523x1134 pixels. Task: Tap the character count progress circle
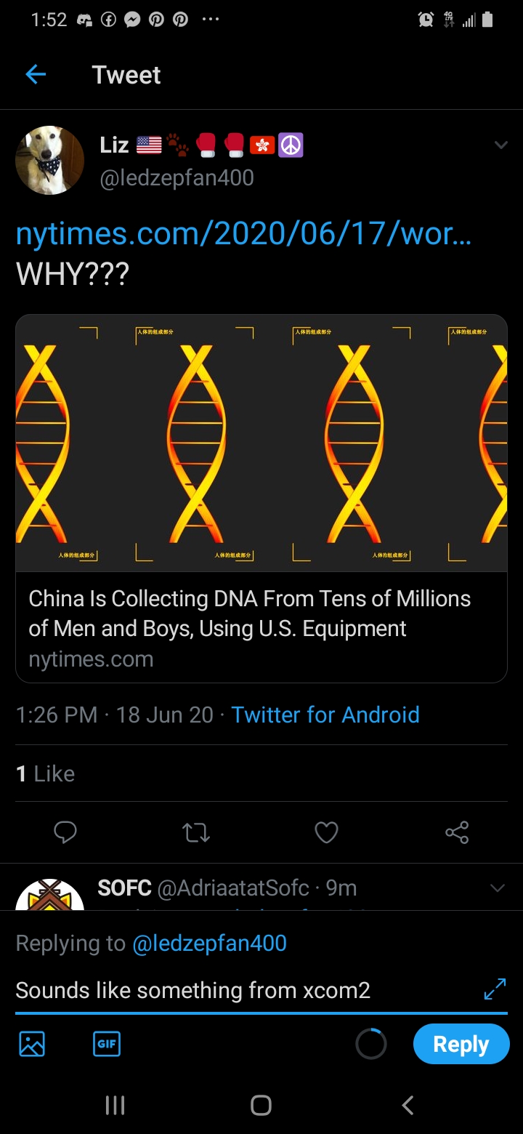click(x=370, y=1045)
